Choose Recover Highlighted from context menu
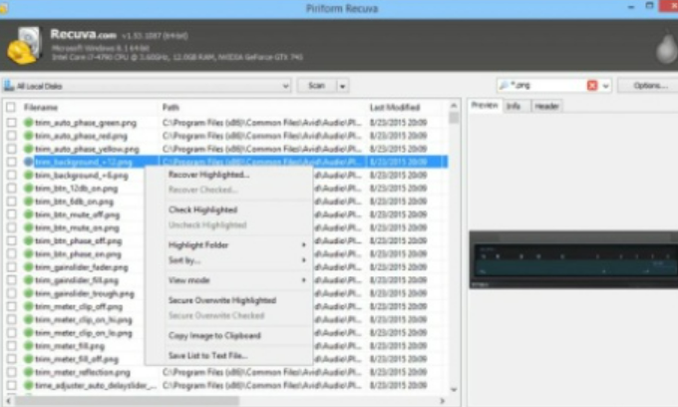The width and height of the screenshot is (678, 407). click(208, 175)
